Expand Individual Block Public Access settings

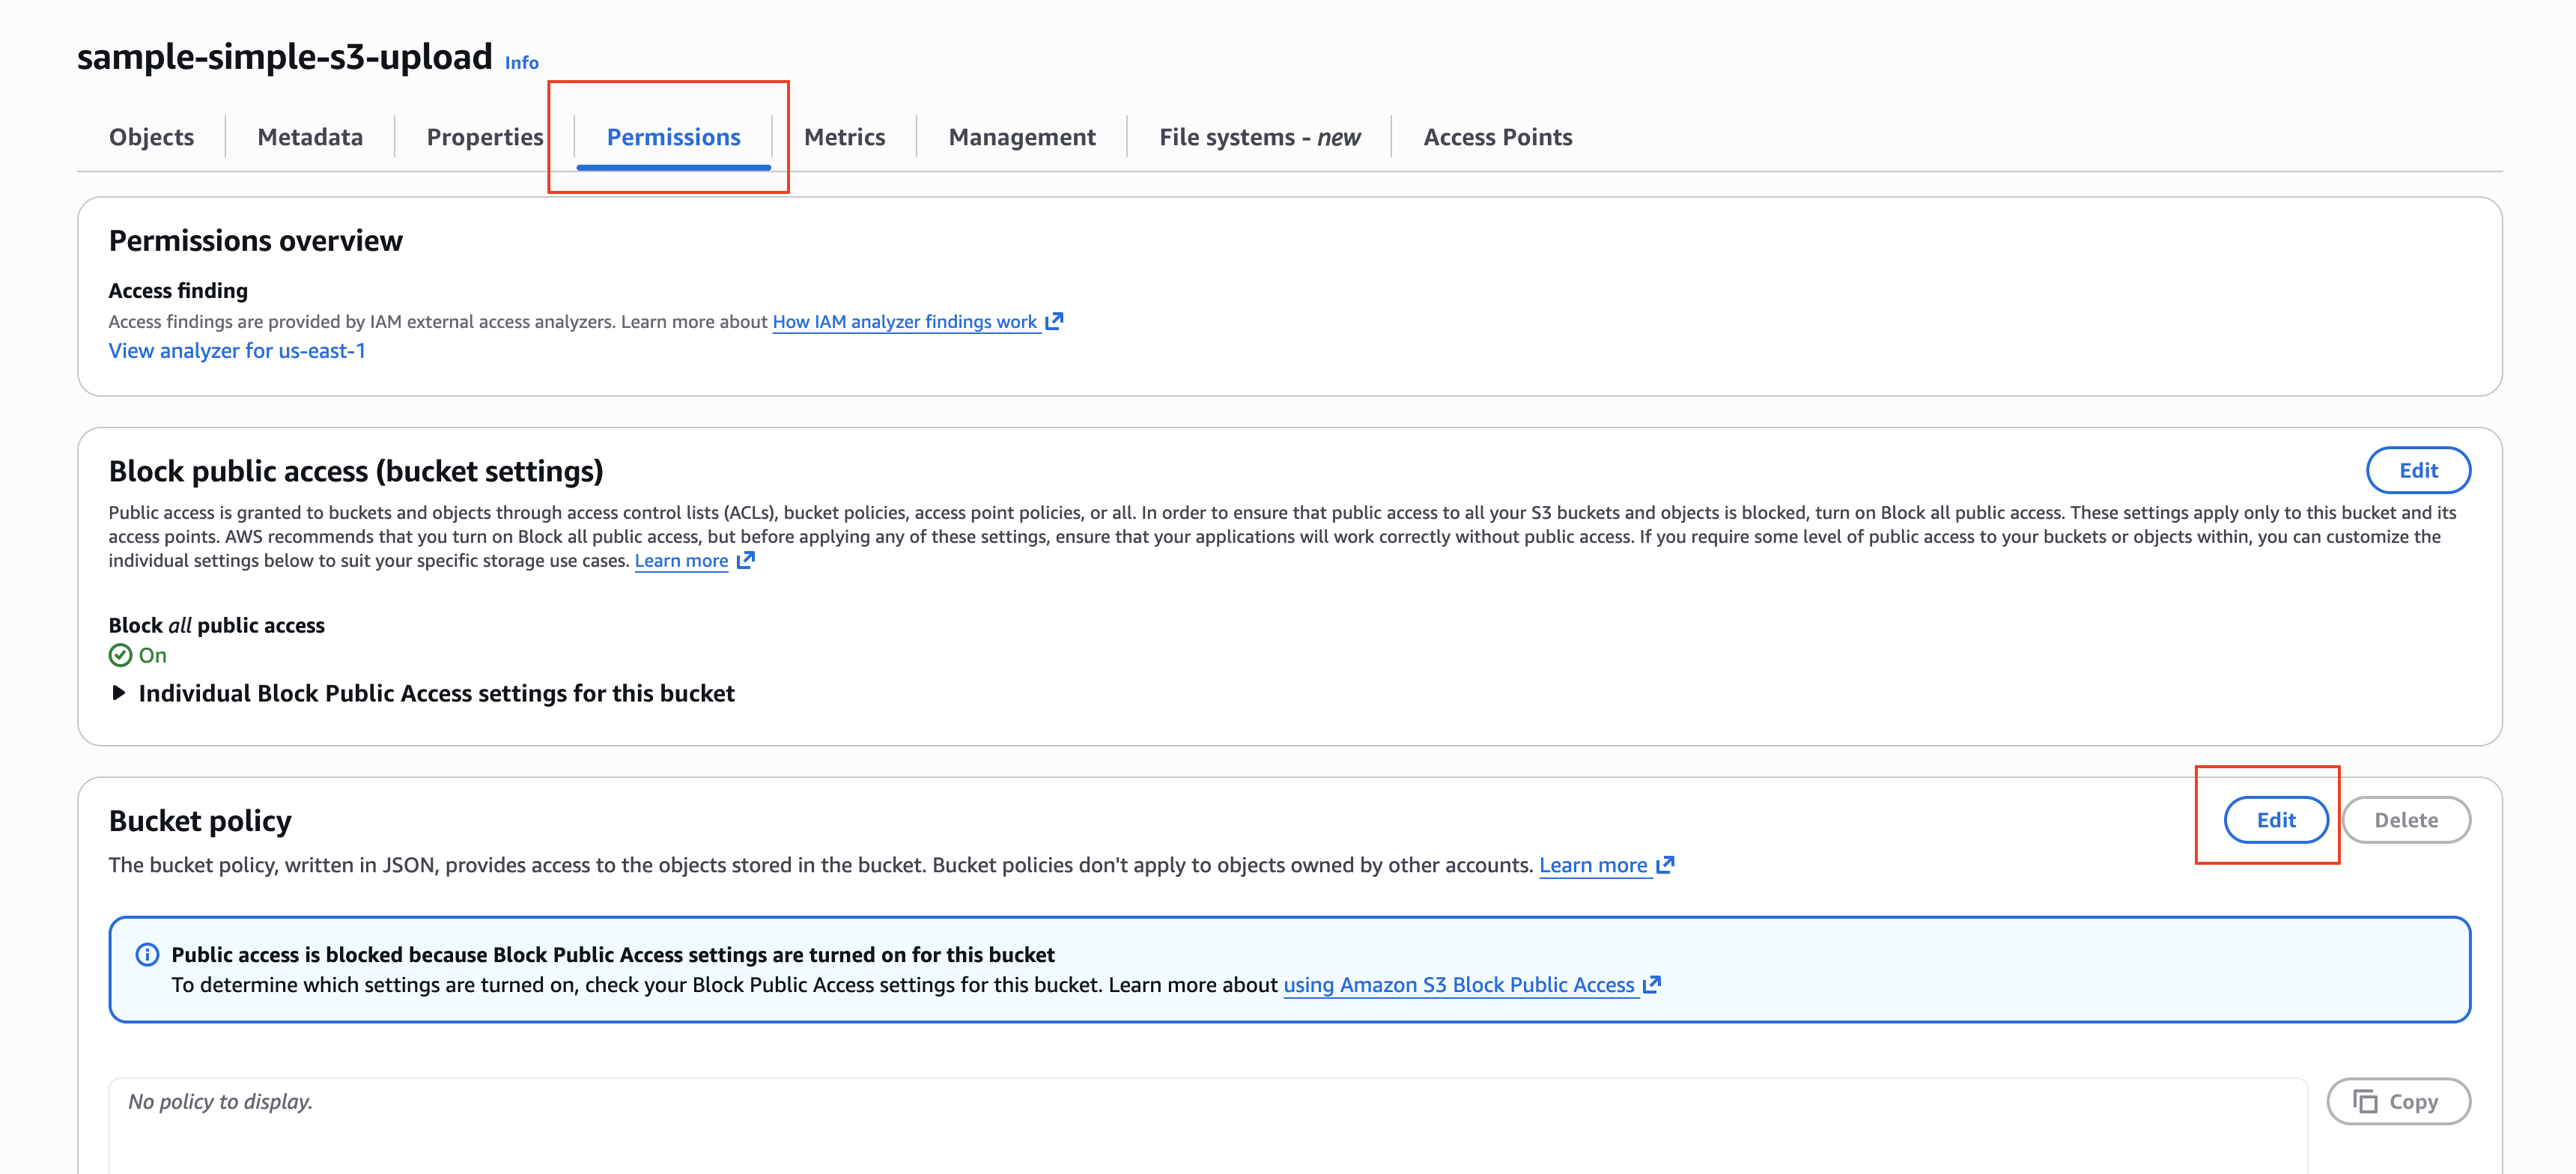point(422,693)
